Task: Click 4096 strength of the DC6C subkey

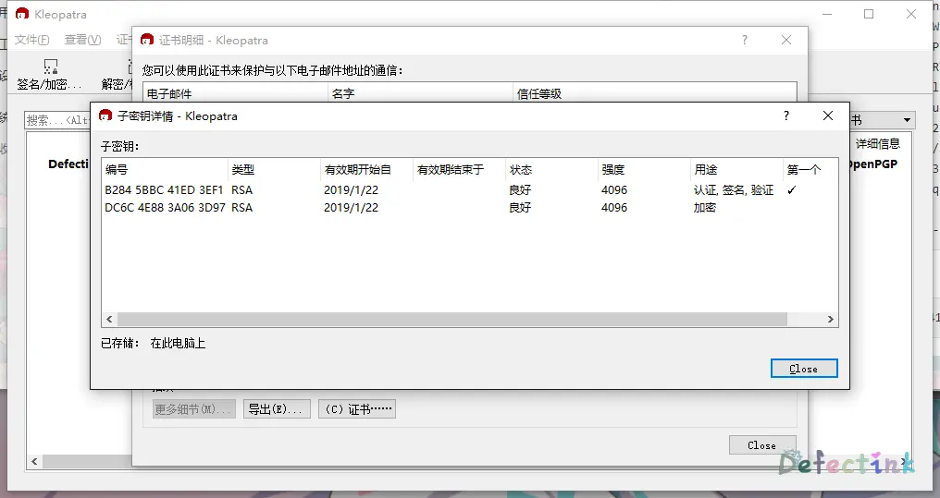Action: 614,208
